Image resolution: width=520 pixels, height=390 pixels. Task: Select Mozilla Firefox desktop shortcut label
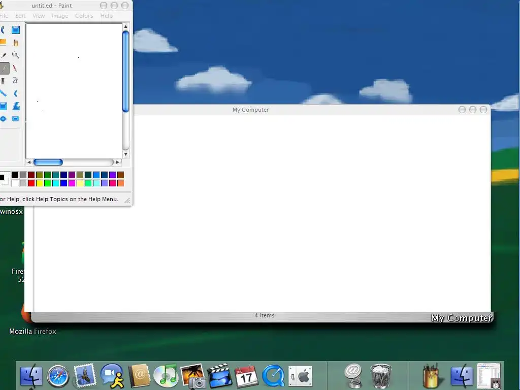pos(32,331)
